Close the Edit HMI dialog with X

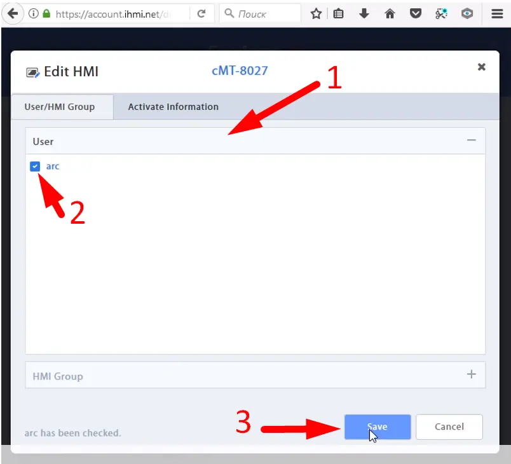(x=481, y=67)
